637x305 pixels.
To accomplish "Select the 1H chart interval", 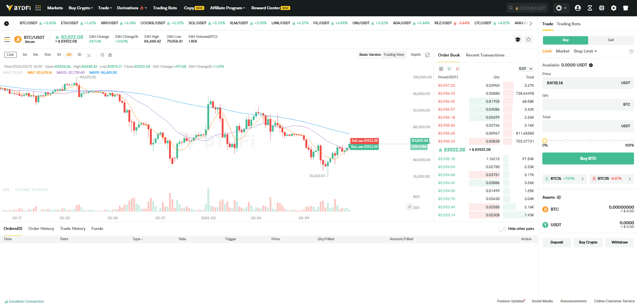I will coord(59,55).
